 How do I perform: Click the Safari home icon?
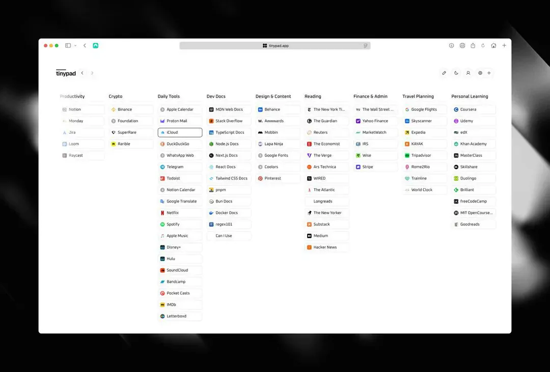(x=493, y=46)
